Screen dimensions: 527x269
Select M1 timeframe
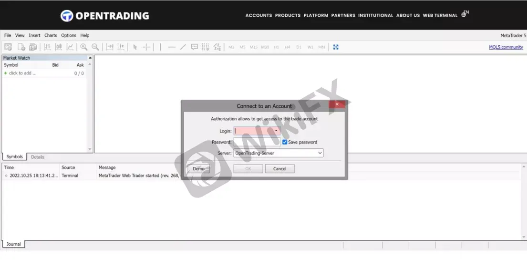tap(231, 47)
